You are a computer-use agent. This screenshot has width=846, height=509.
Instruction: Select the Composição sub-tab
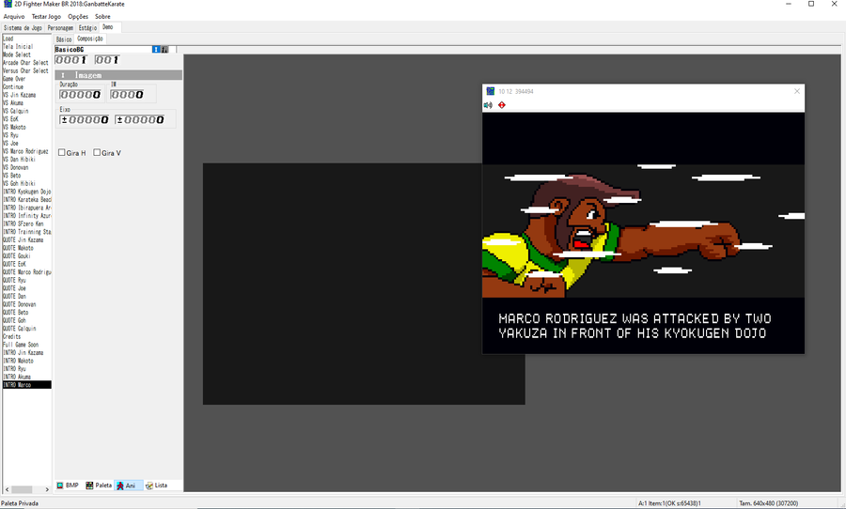click(90, 39)
